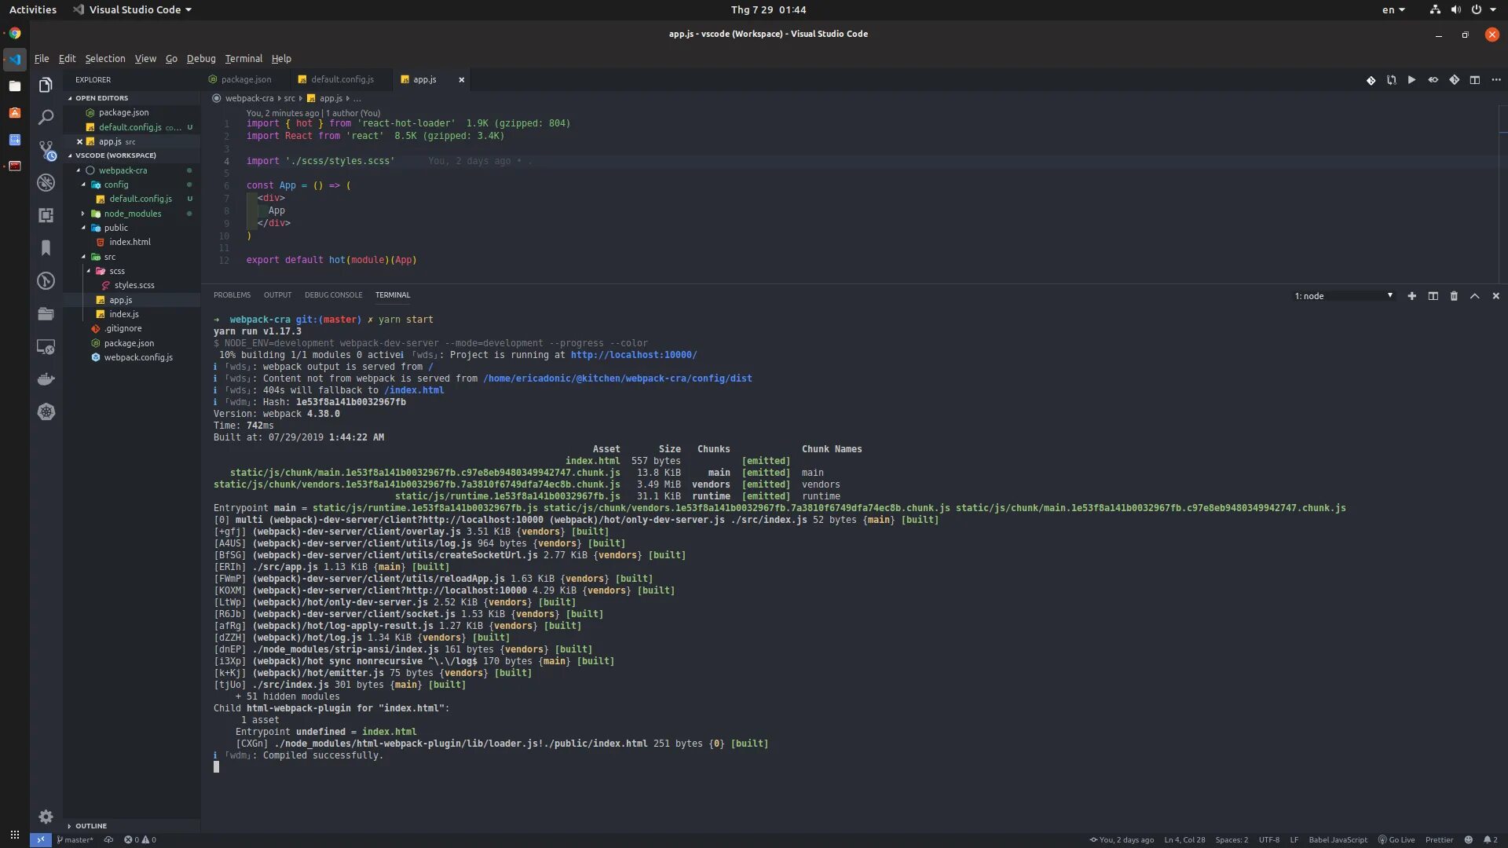Open the Selection menu
This screenshot has width=1508, height=848.
104,59
